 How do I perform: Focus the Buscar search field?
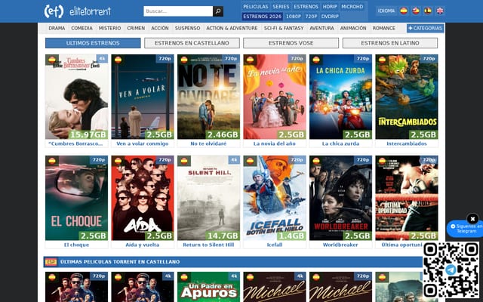point(178,11)
